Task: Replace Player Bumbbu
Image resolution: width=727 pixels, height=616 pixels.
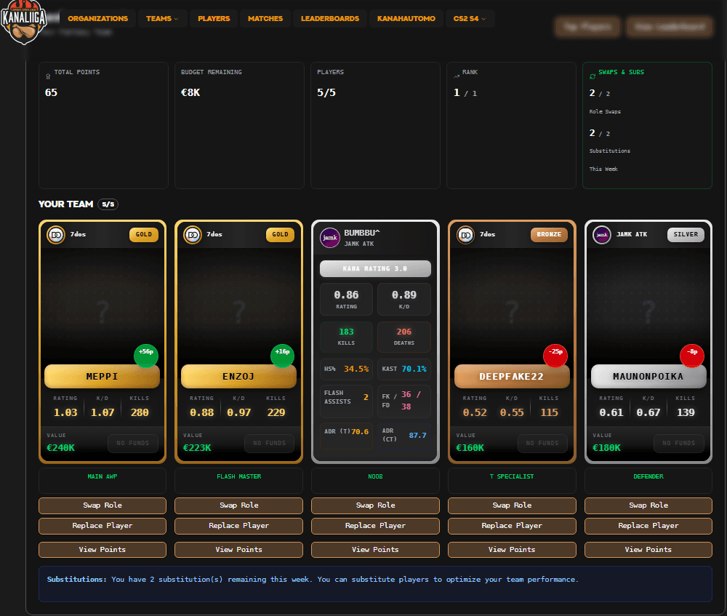Action: 376,526
